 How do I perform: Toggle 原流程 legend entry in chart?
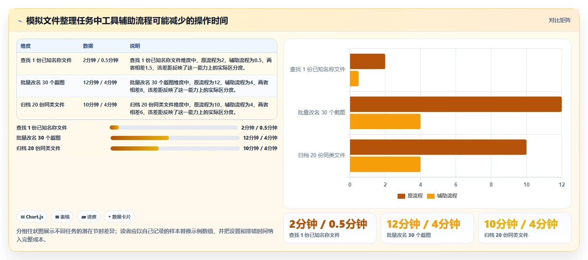click(410, 196)
